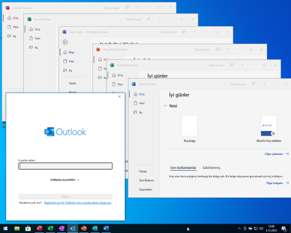291x233 pixels.
Task: Switch to Outlook on the taskbar
Action: (73, 228)
